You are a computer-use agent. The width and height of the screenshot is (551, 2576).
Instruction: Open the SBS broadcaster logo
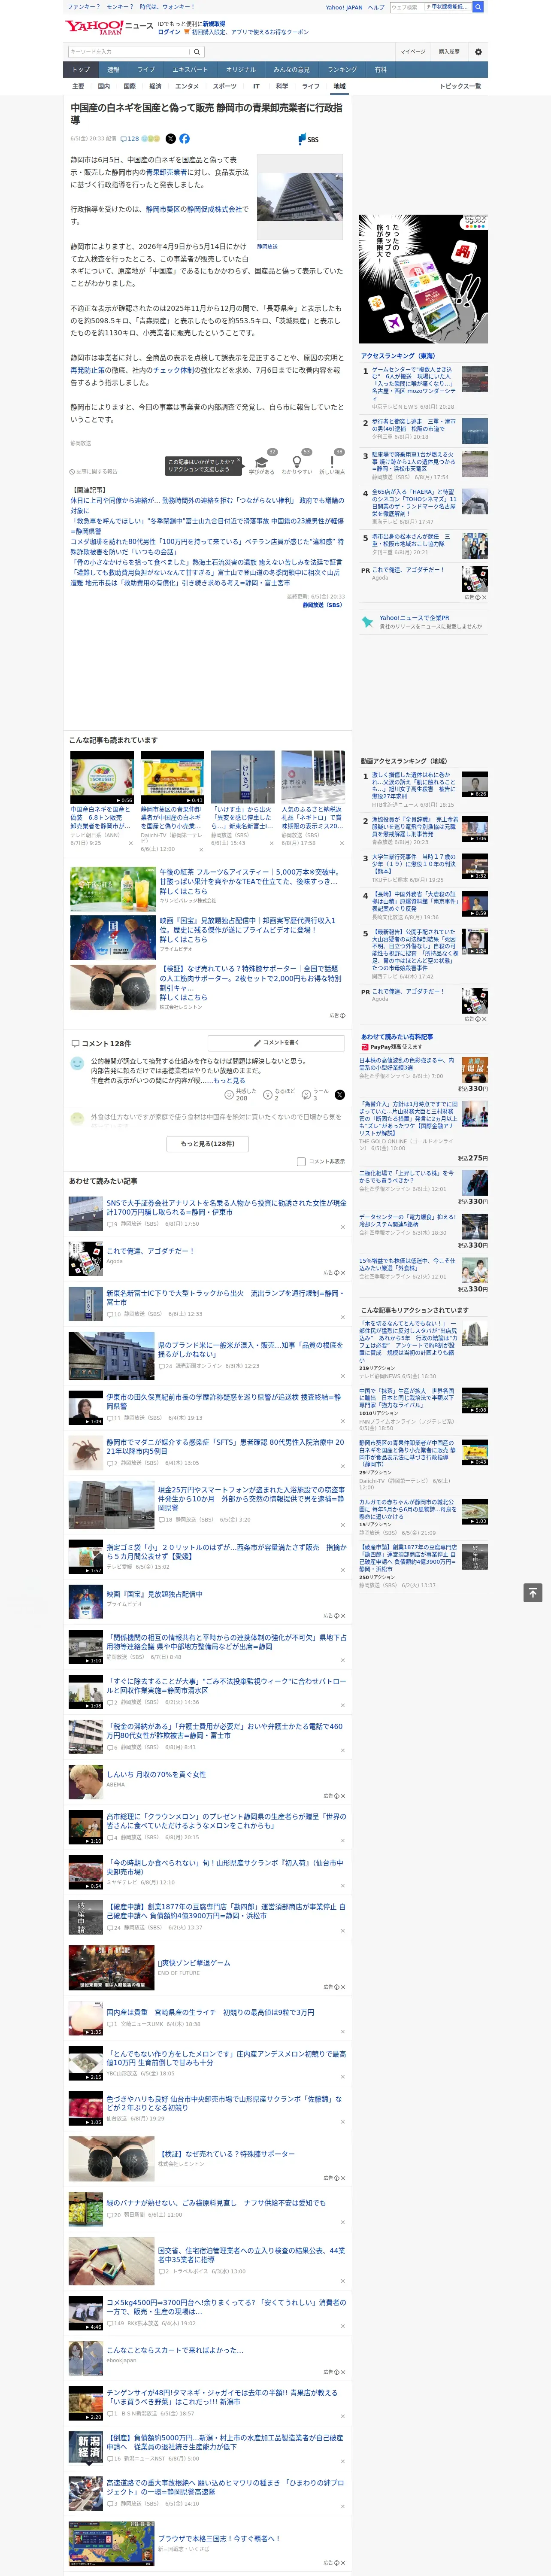(308, 139)
